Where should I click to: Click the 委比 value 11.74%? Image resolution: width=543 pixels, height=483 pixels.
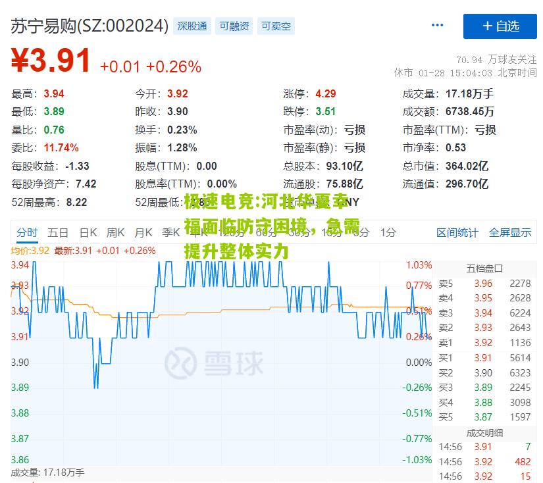tap(61, 148)
